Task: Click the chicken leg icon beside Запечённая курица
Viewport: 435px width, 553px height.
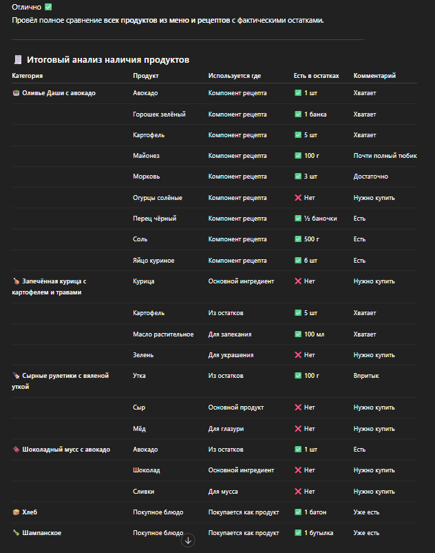Action: (16, 281)
